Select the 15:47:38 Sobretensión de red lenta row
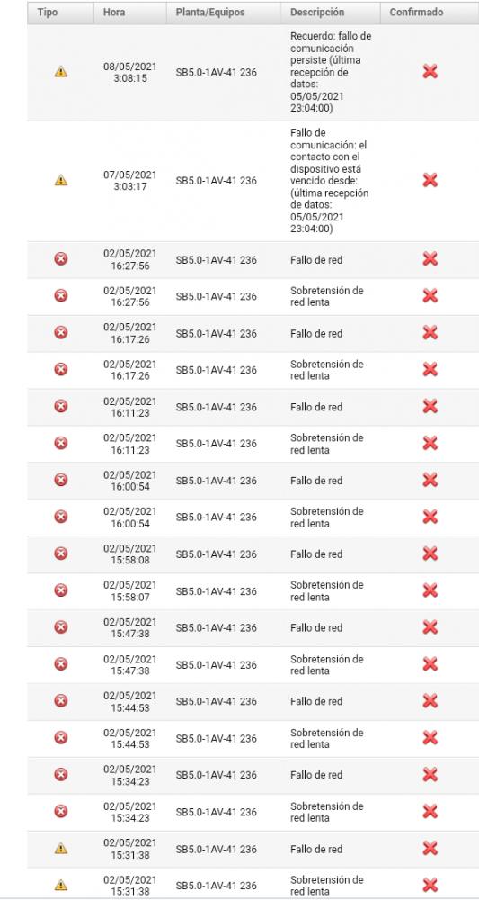Screen dimensions: 479x900 pyautogui.click(x=253, y=665)
